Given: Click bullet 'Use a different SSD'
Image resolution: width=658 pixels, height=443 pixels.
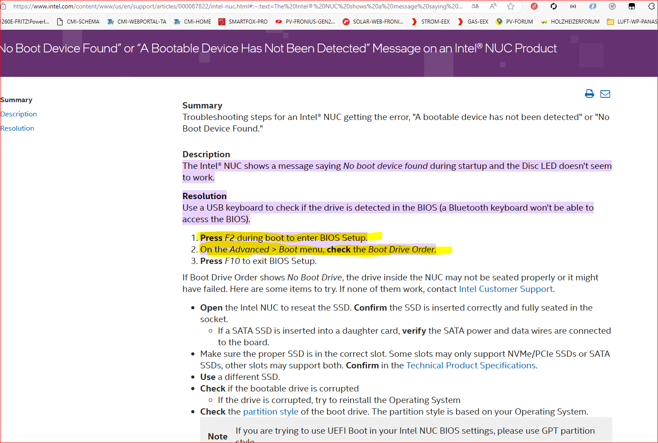Looking at the screenshot, I should [240, 377].
